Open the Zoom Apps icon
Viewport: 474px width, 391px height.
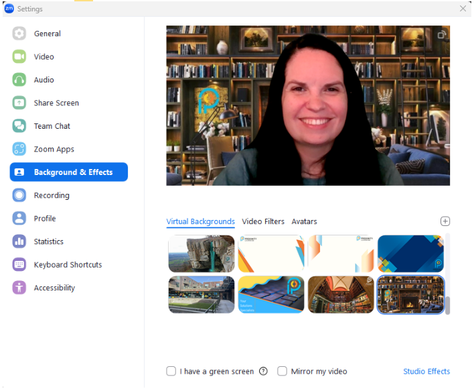pos(19,150)
